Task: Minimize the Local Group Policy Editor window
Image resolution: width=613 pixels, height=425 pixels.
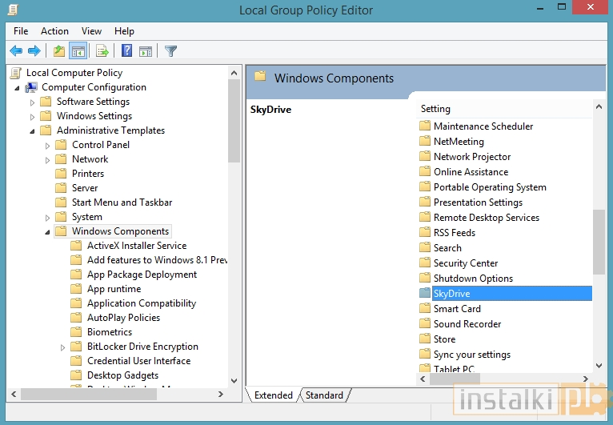Action: pyautogui.click(x=540, y=8)
